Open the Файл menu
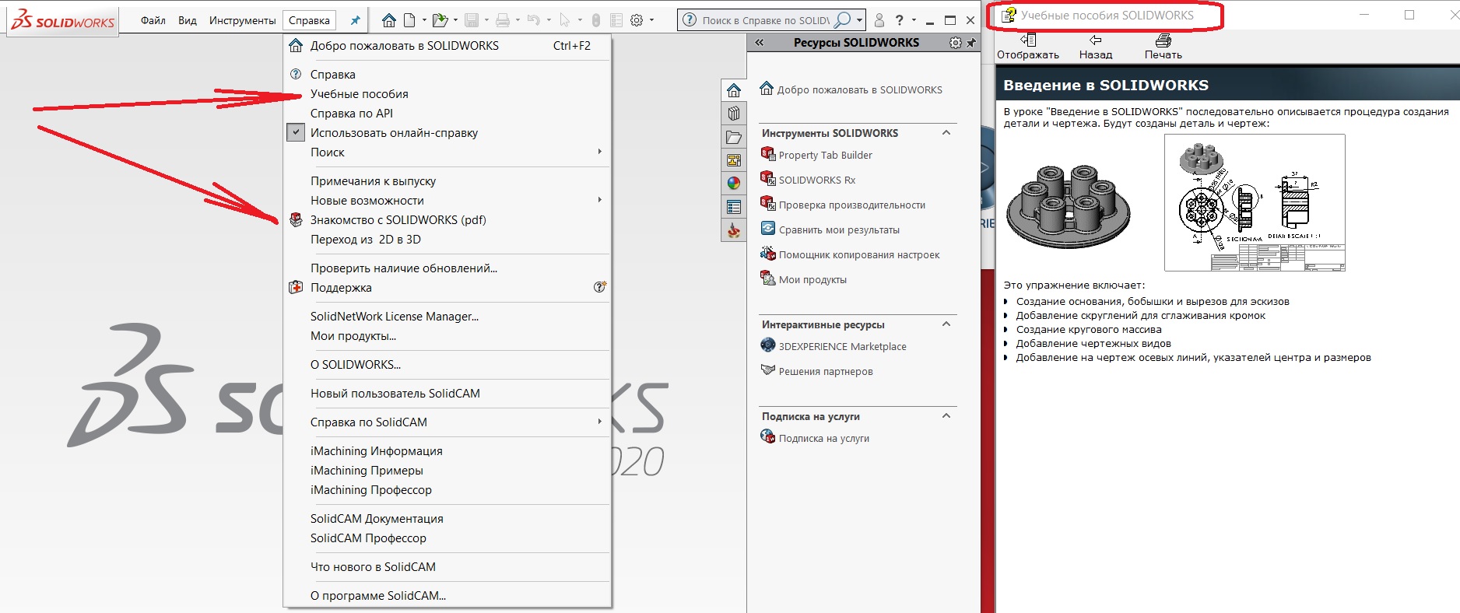Screen dimensions: 1460x613 pyautogui.click(x=153, y=20)
